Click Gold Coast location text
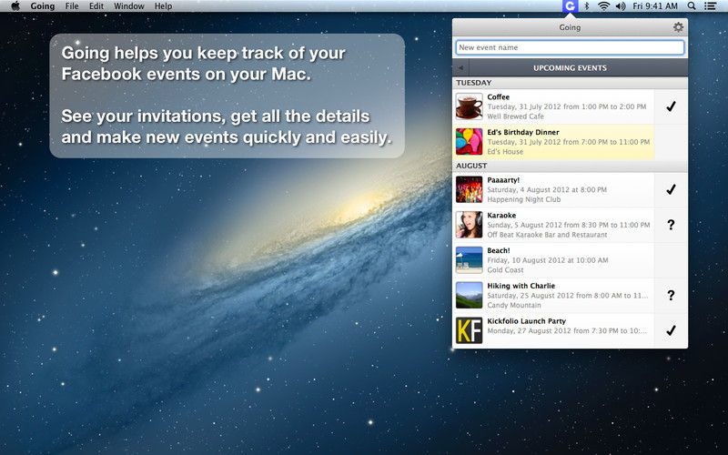728x455 pixels. (505, 270)
